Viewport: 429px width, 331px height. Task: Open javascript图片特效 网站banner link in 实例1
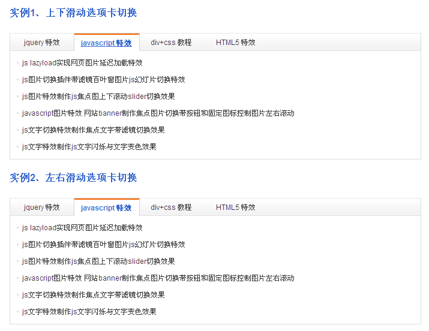point(158,113)
